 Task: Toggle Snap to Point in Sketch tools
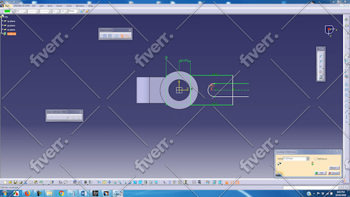(x=110, y=36)
